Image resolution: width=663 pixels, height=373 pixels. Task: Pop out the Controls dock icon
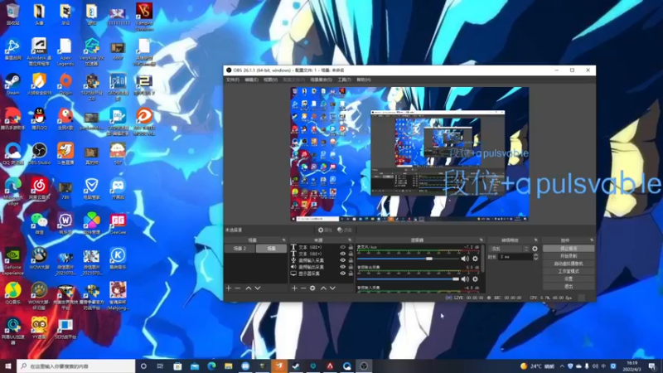(592, 240)
